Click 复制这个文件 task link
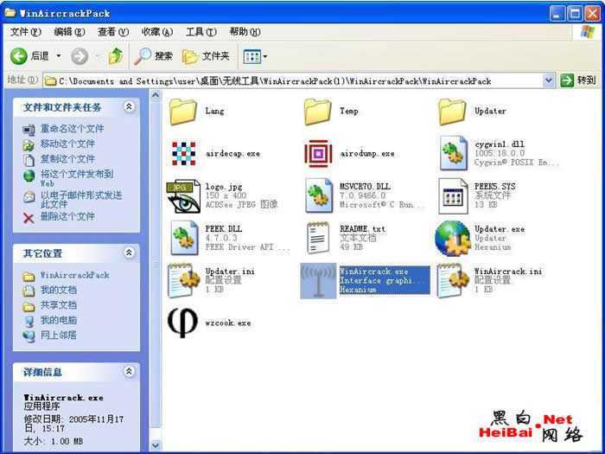 pos(67,159)
